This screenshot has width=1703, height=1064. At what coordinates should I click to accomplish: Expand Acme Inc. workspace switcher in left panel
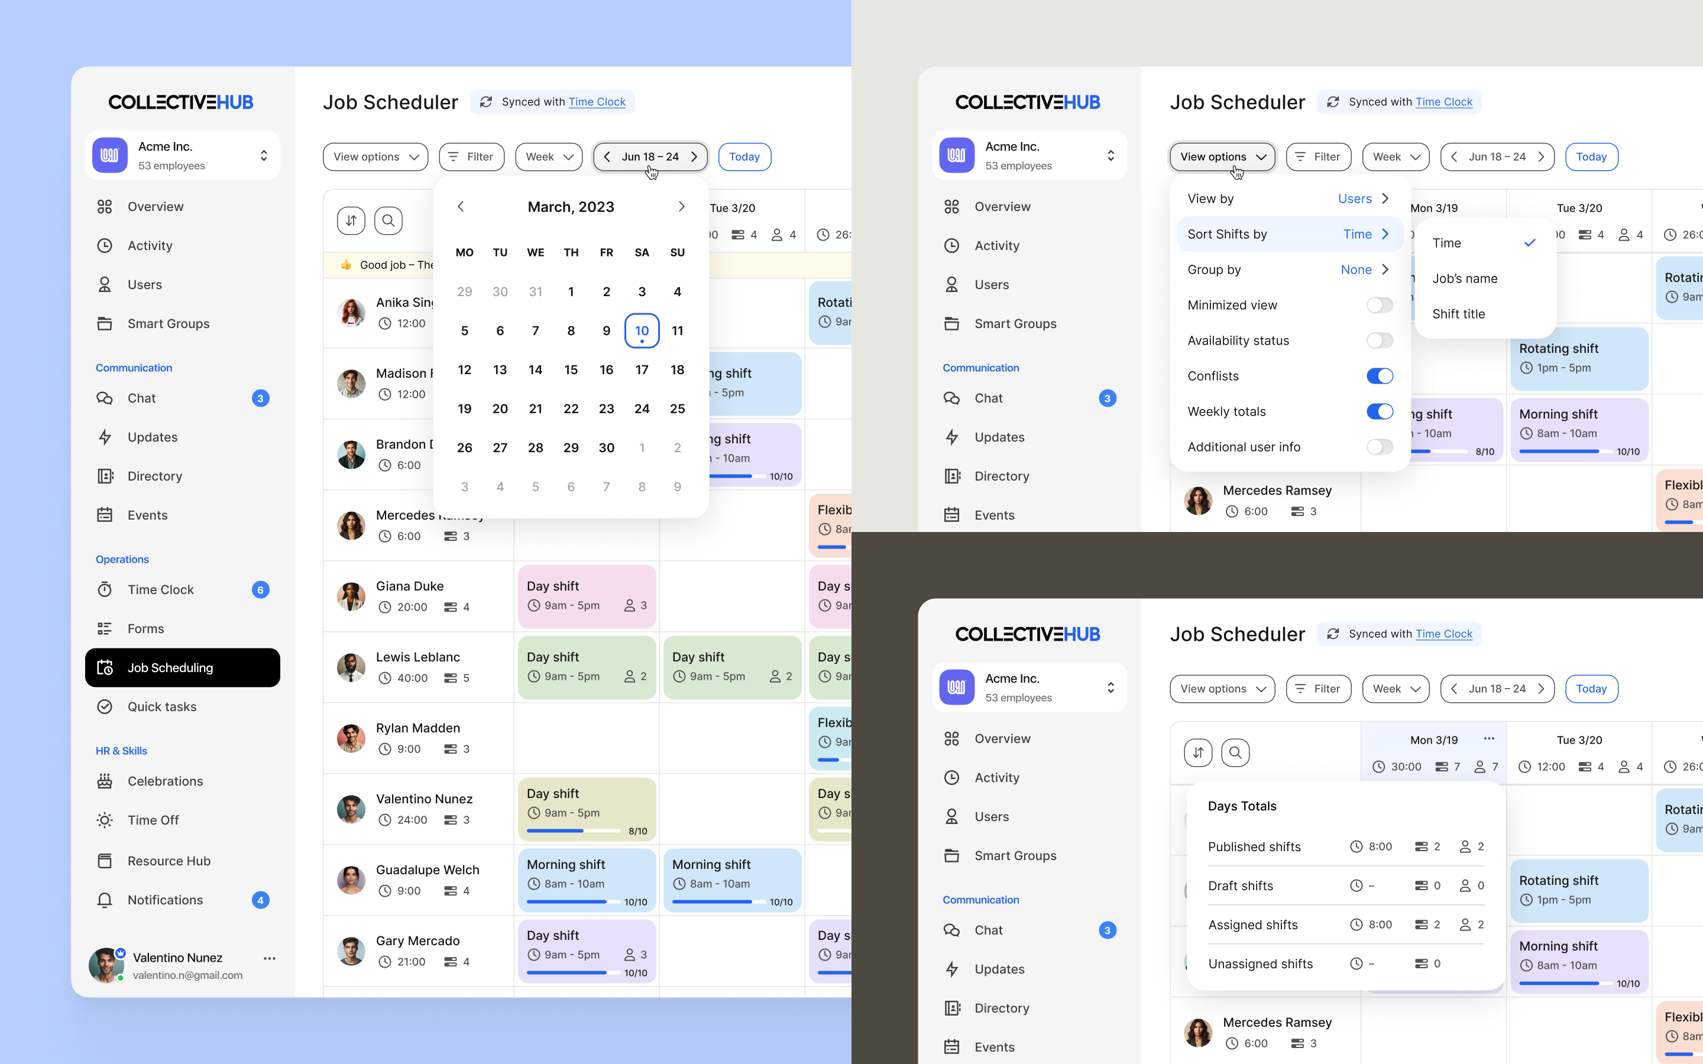(264, 155)
